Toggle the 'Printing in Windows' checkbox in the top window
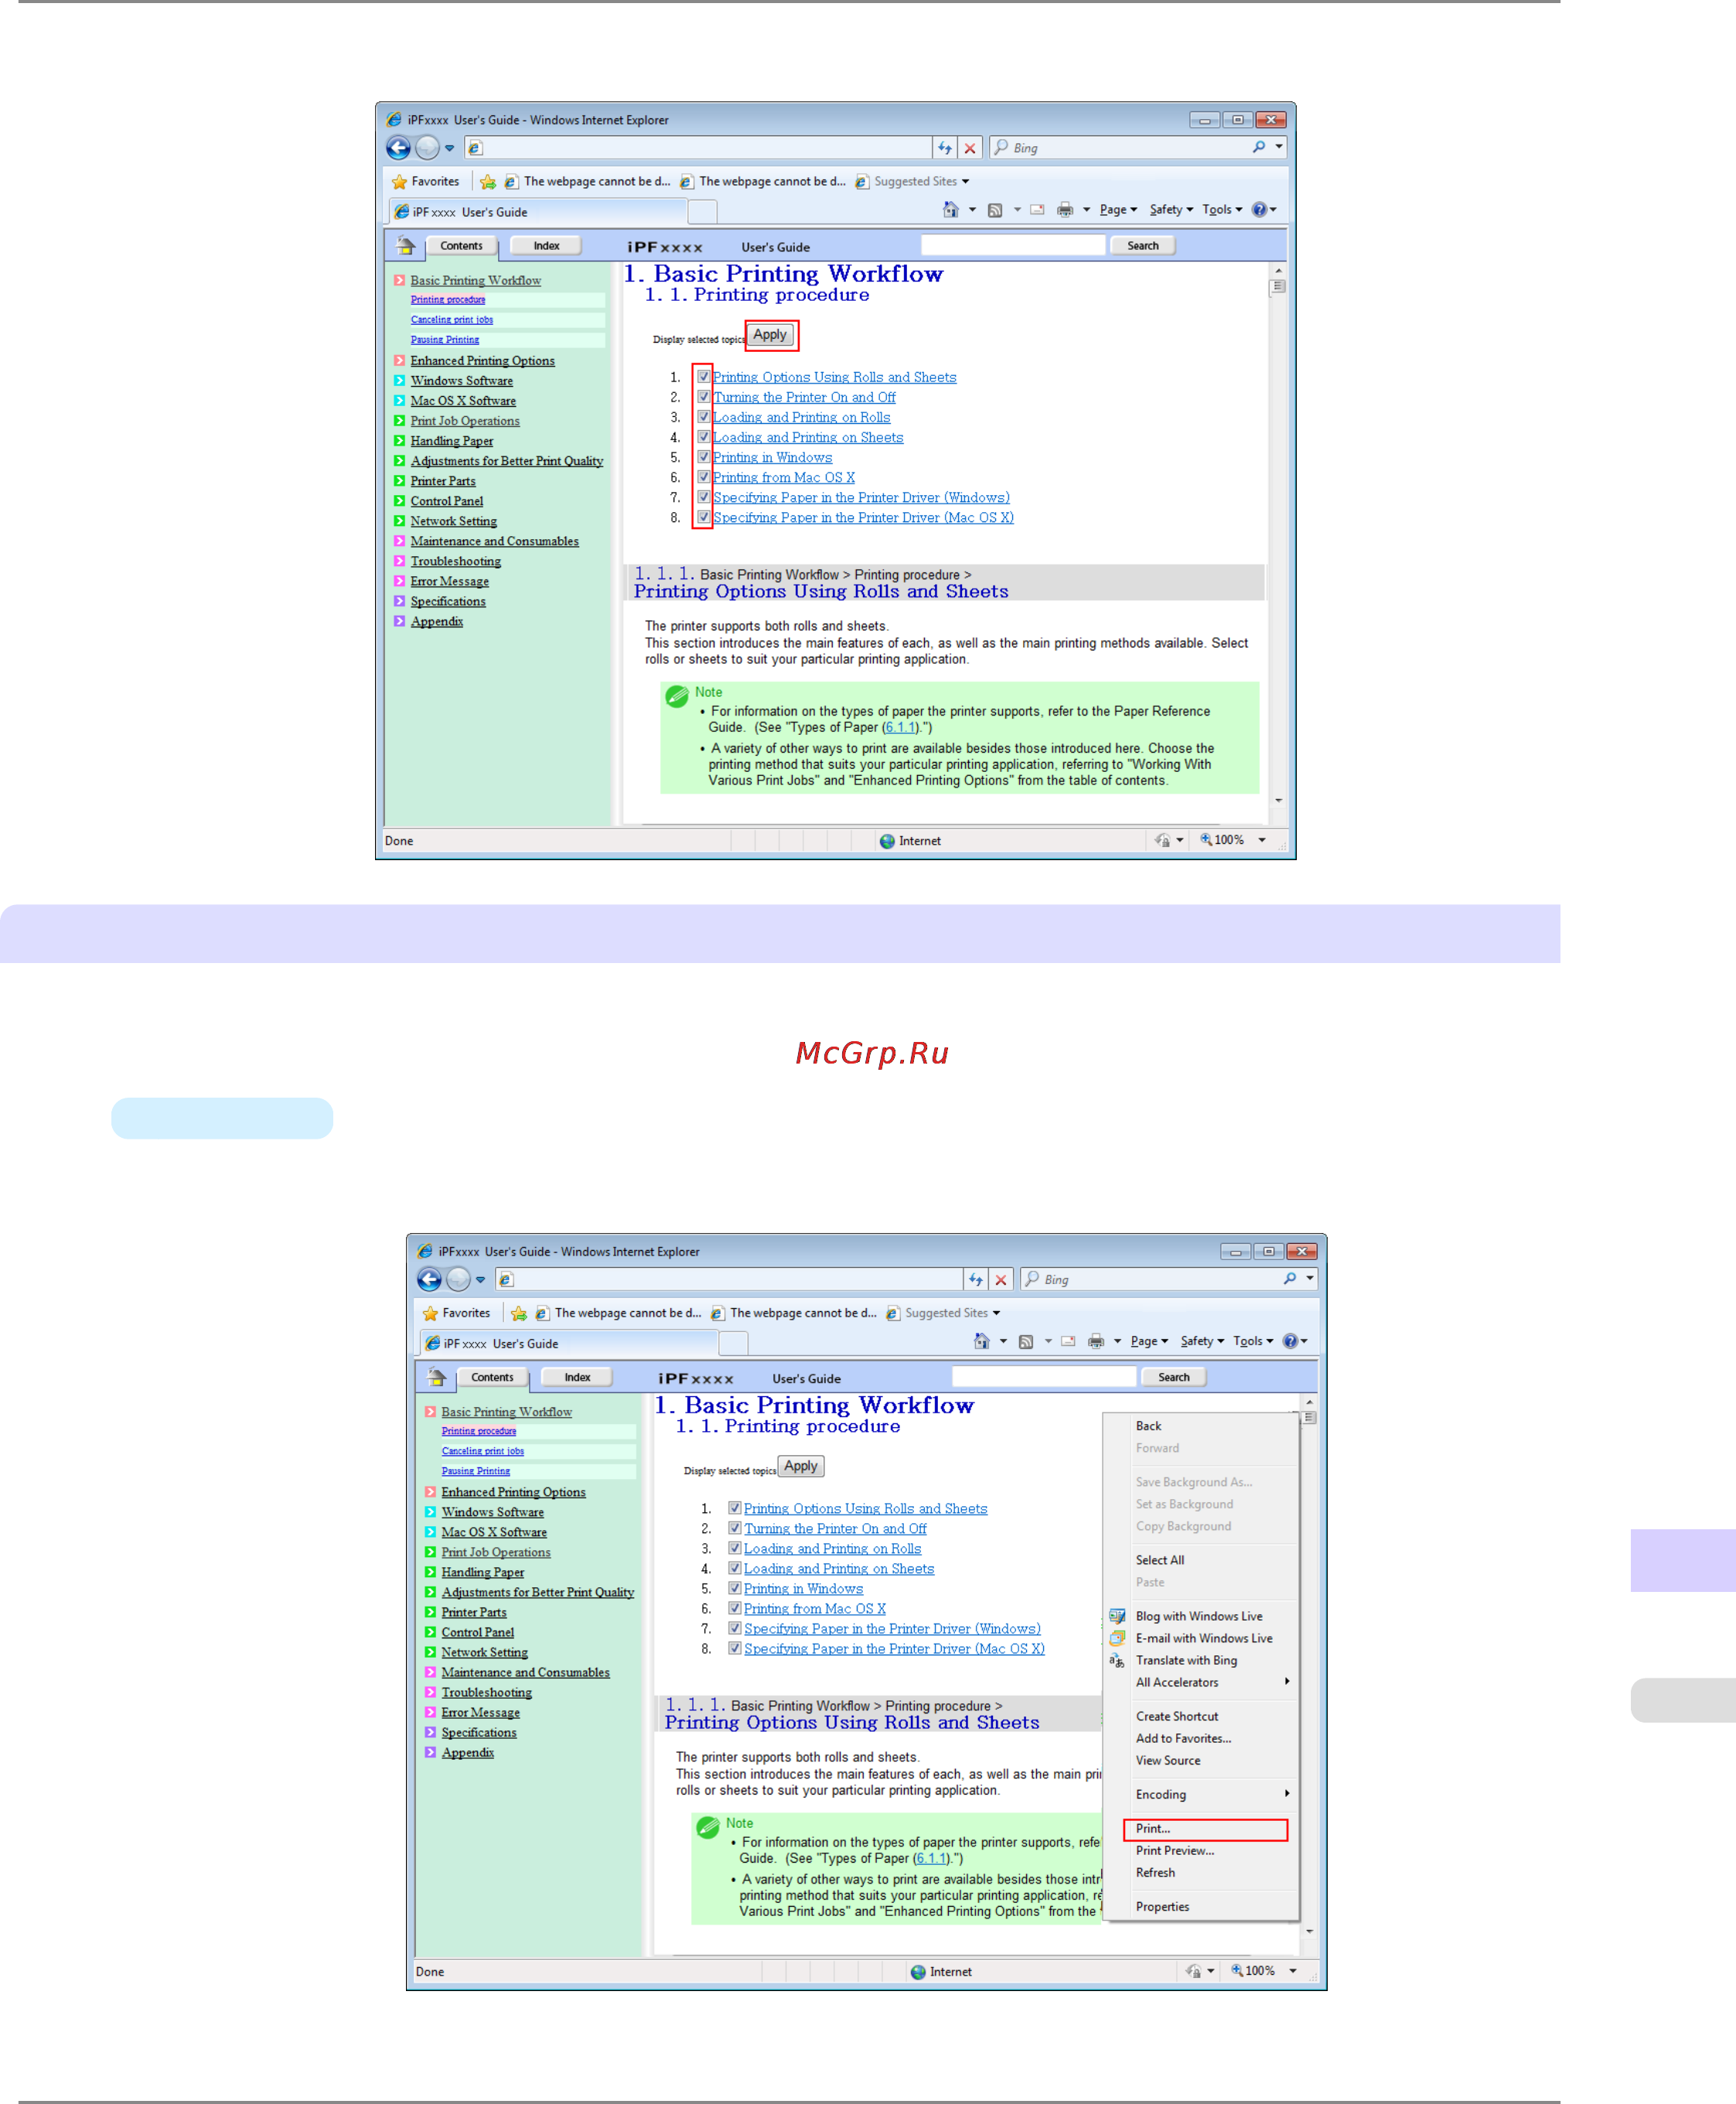This screenshot has width=1736, height=2104. (x=704, y=457)
